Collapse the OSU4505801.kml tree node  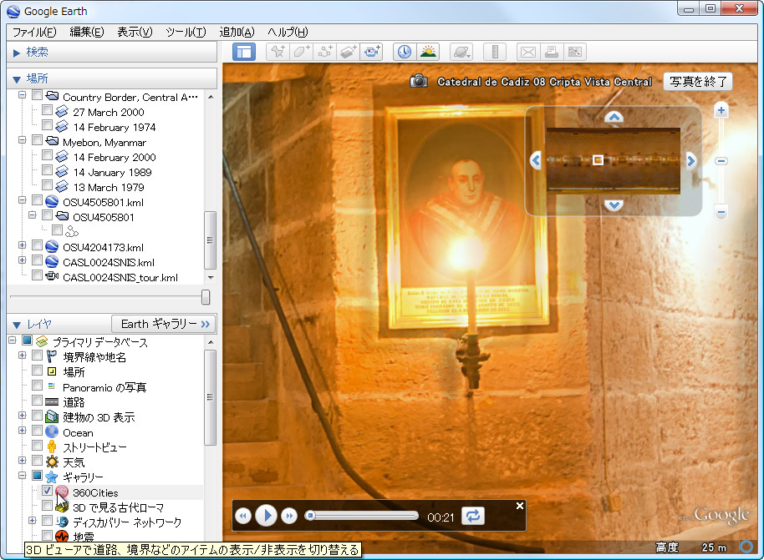(22, 200)
